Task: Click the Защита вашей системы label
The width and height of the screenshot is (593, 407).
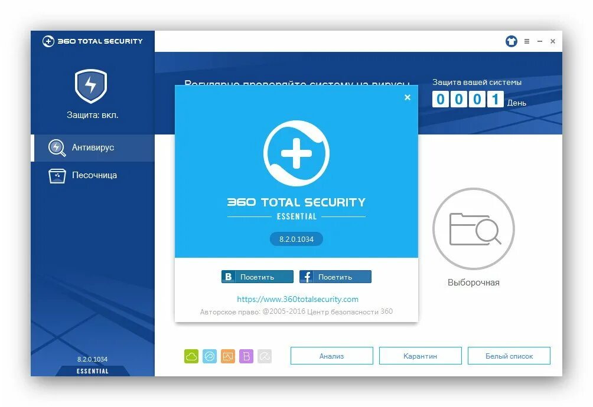Action: [477, 83]
